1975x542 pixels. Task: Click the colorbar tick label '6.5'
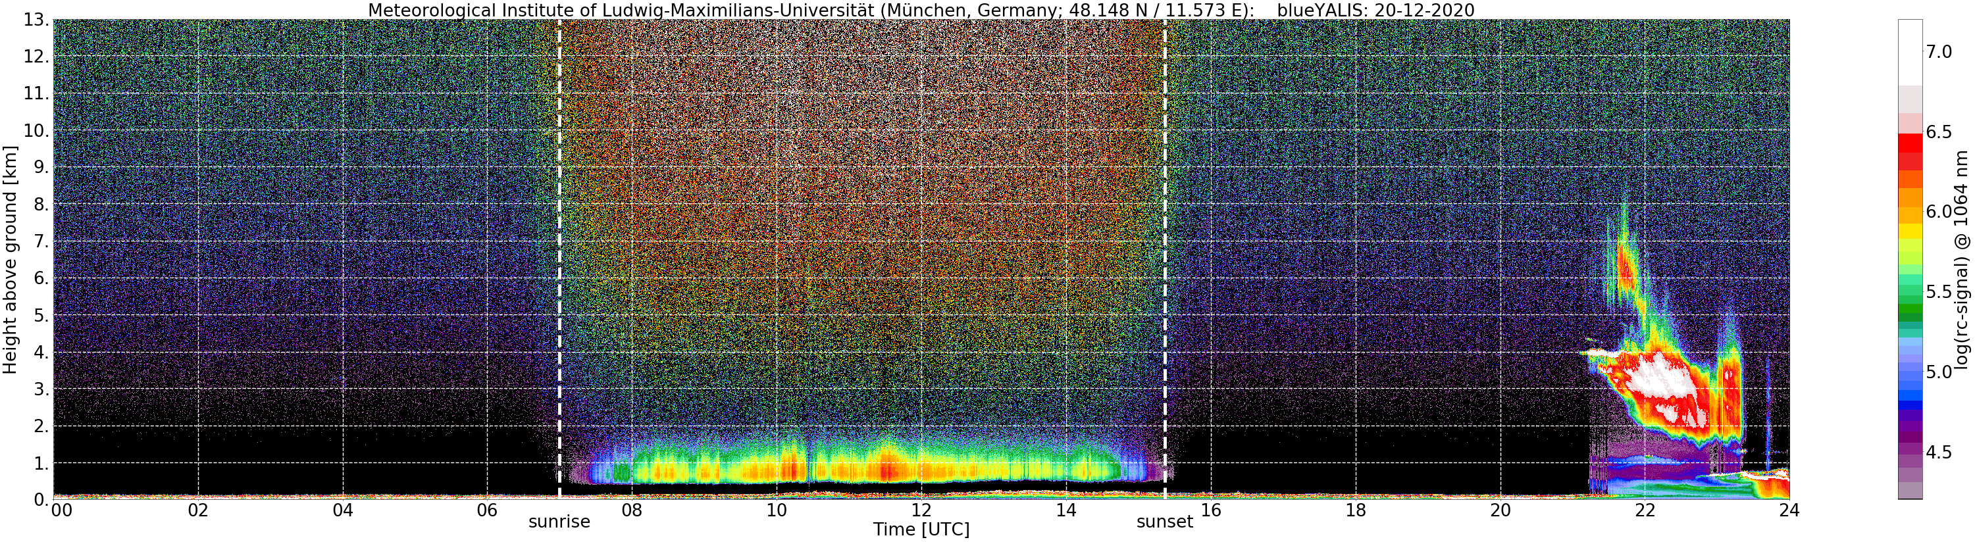coord(1939,132)
